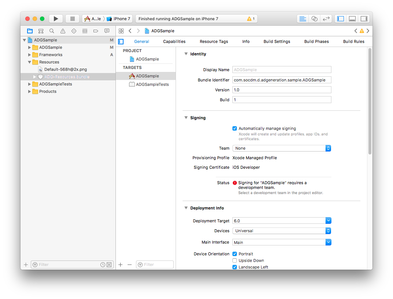Show the Issue navigator warning icon
The image size is (393, 299).
click(x=63, y=31)
